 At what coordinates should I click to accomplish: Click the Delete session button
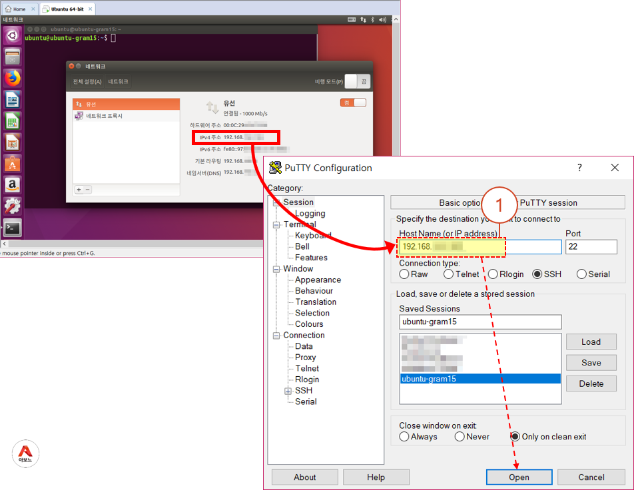point(591,383)
